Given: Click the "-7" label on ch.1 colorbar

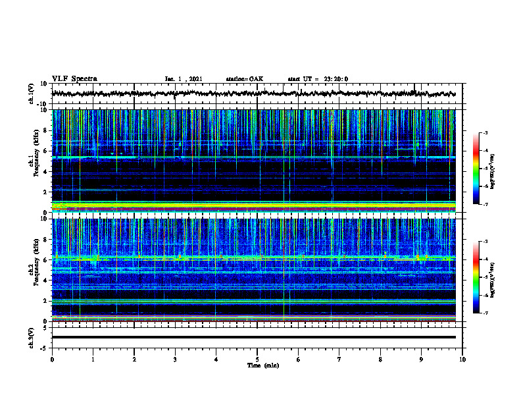Looking at the screenshot, I should point(485,204).
